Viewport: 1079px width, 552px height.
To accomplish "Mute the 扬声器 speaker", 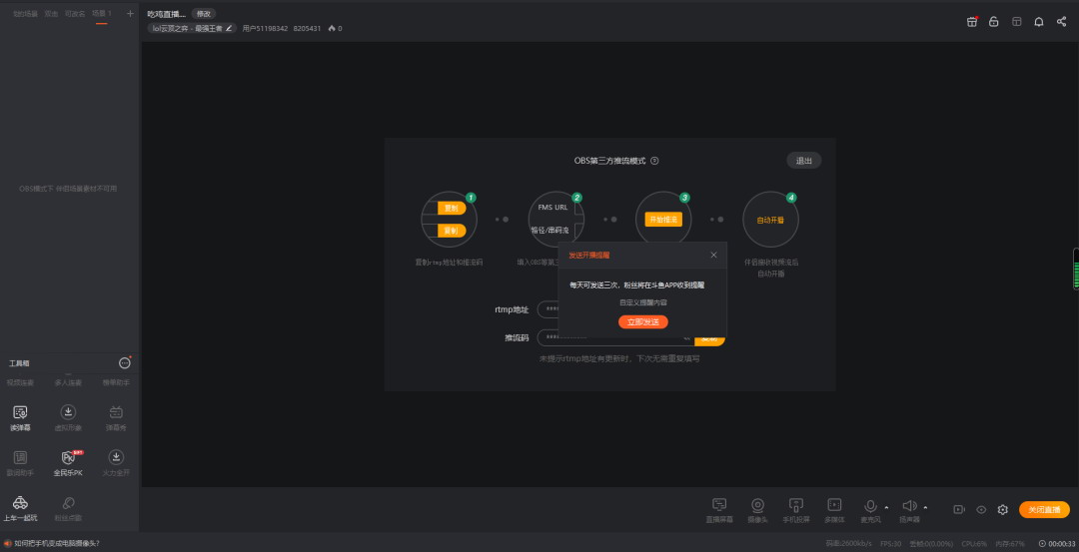I will coord(909,506).
